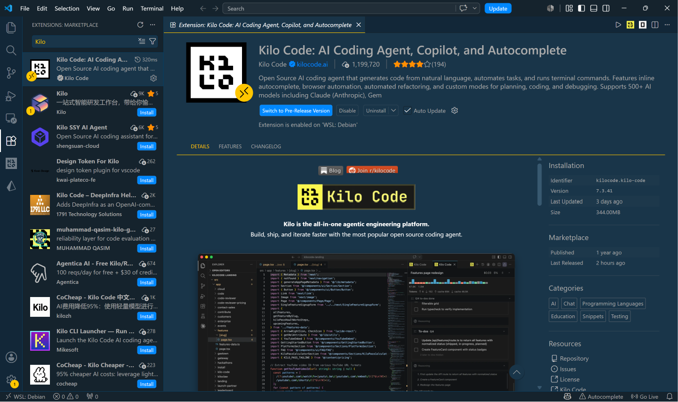The width and height of the screenshot is (678, 402).
Task: Select the Extensions icon in activity bar
Action: [x=11, y=141]
